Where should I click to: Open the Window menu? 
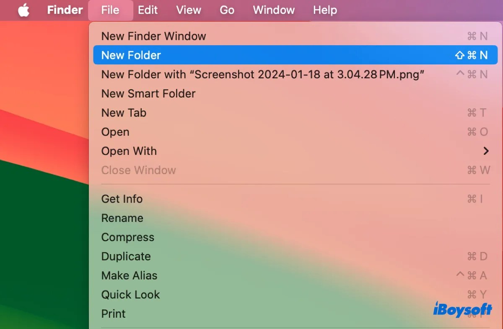(x=273, y=10)
